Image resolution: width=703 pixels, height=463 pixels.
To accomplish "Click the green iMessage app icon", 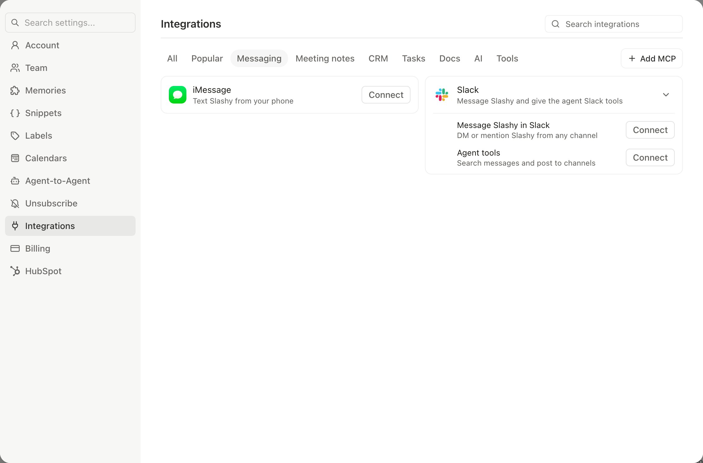I will [178, 95].
